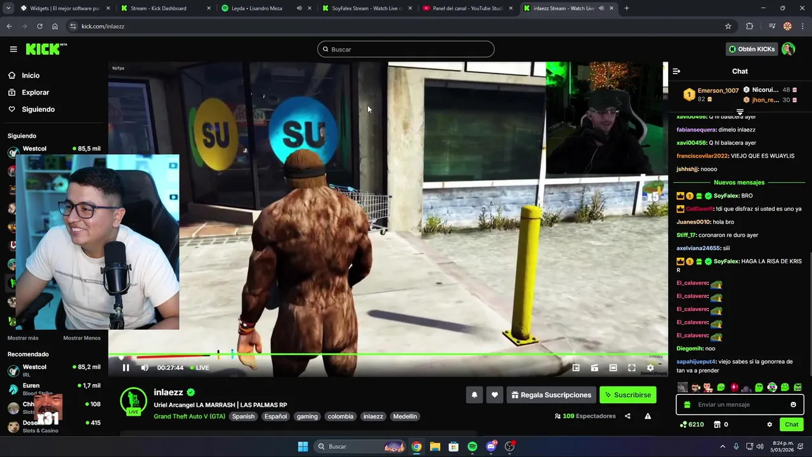Open Chrome menu three dots

tap(803, 26)
